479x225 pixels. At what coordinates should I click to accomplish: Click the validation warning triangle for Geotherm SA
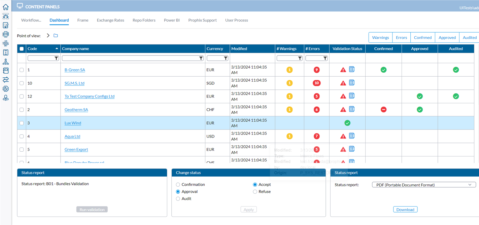[343, 110]
